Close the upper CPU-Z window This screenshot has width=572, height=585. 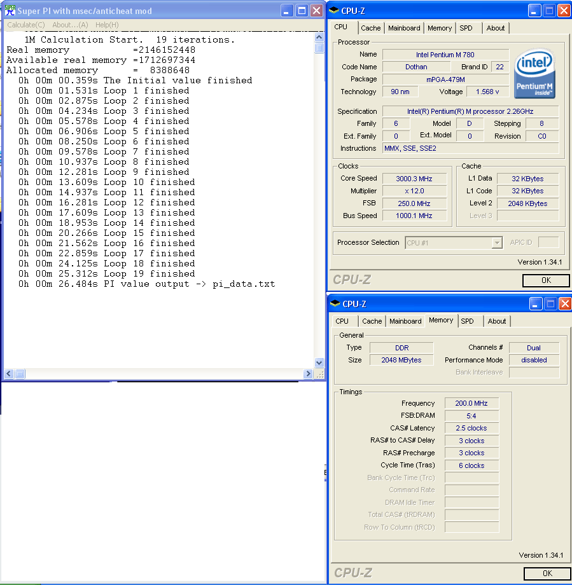(x=564, y=10)
